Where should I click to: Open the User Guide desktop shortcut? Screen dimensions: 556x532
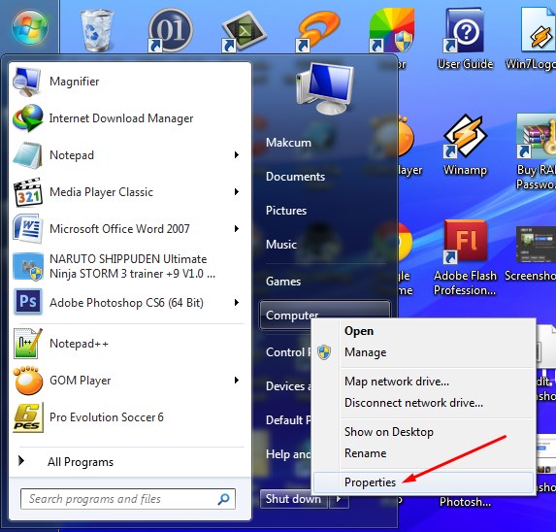[x=465, y=39]
